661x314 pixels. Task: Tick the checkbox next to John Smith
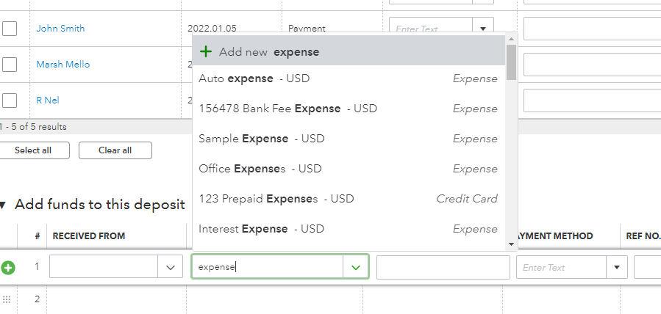10,29
